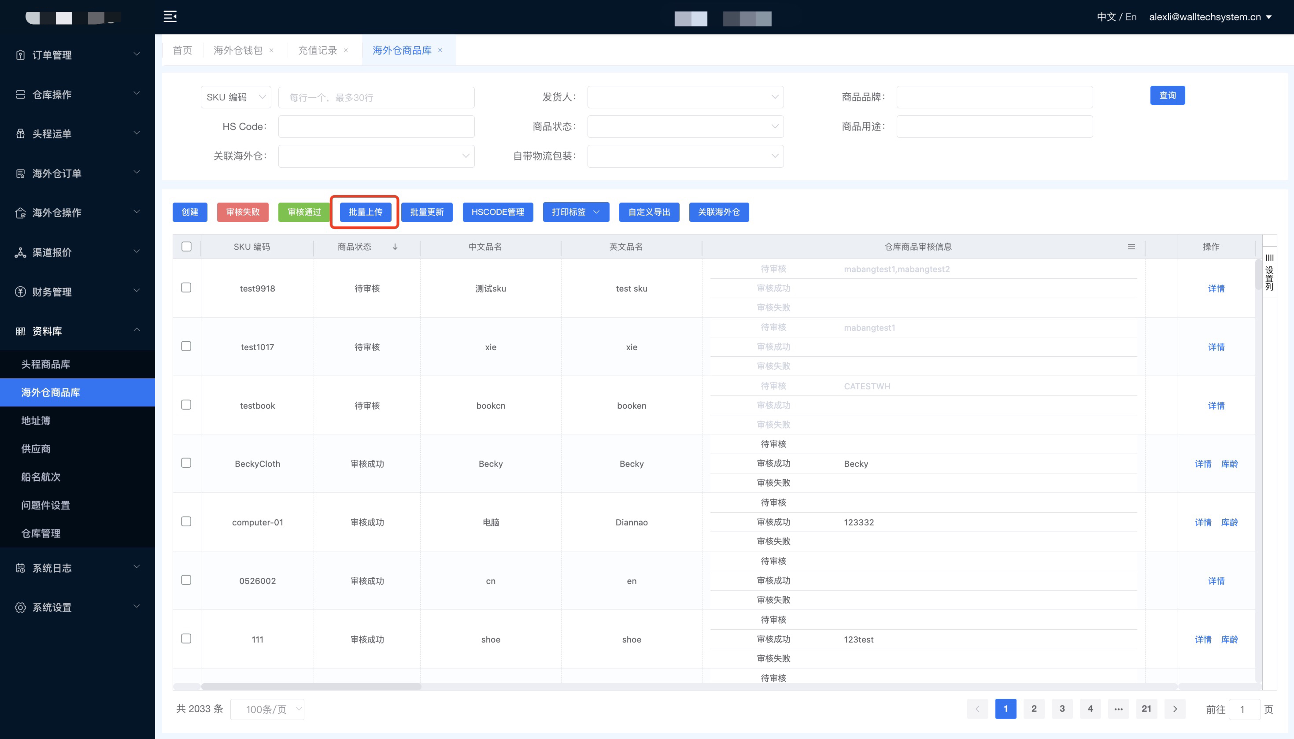
Task: Click the 订单管理 order management icon
Action: [x=20, y=55]
